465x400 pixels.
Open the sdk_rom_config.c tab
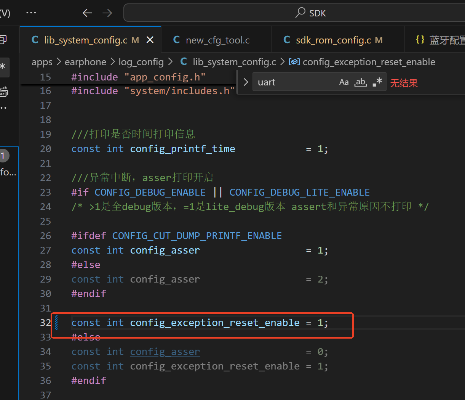click(337, 40)
